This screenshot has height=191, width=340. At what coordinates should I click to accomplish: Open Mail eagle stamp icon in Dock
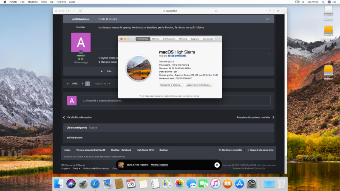click(107, 184)
